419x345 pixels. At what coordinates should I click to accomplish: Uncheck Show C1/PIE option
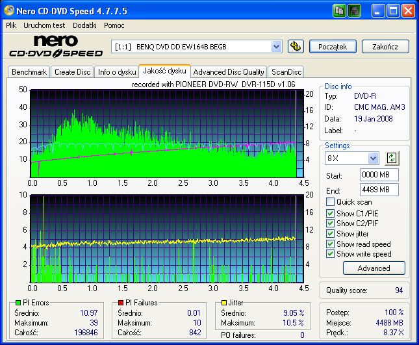pos(330,213)
